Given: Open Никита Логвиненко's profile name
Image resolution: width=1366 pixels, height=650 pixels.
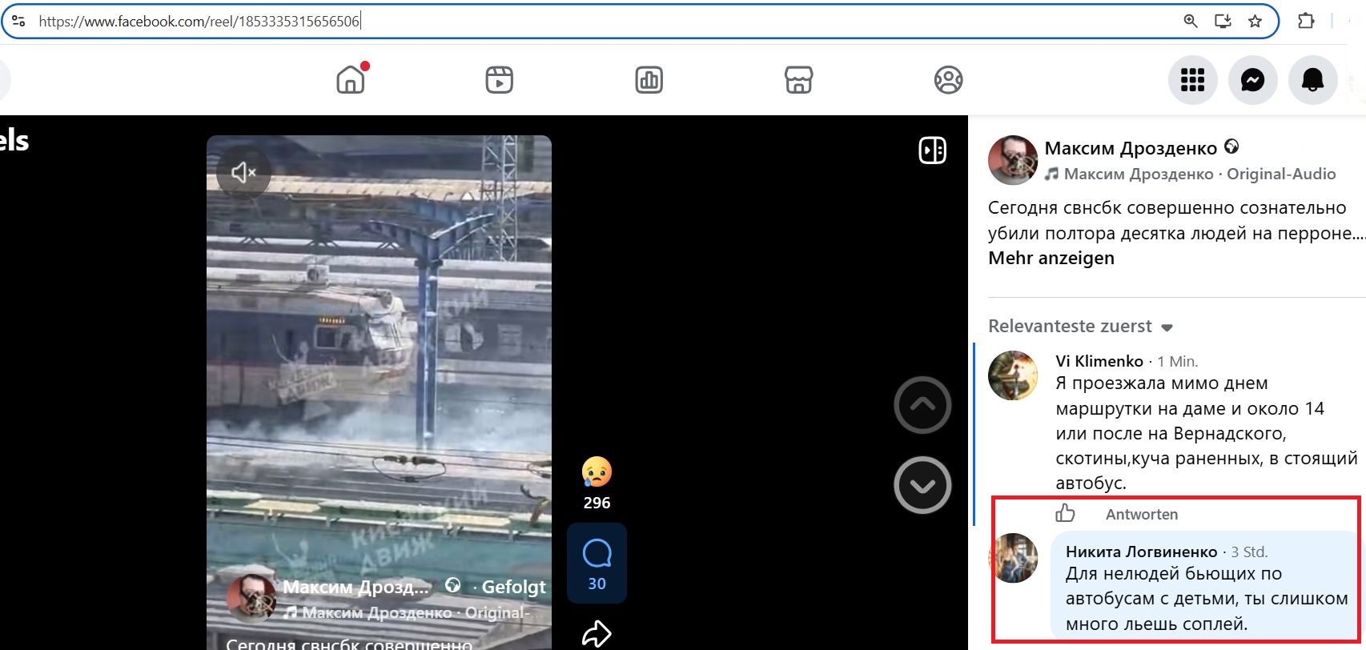Looking at the screenshot, I should [x=1141, y=552].
